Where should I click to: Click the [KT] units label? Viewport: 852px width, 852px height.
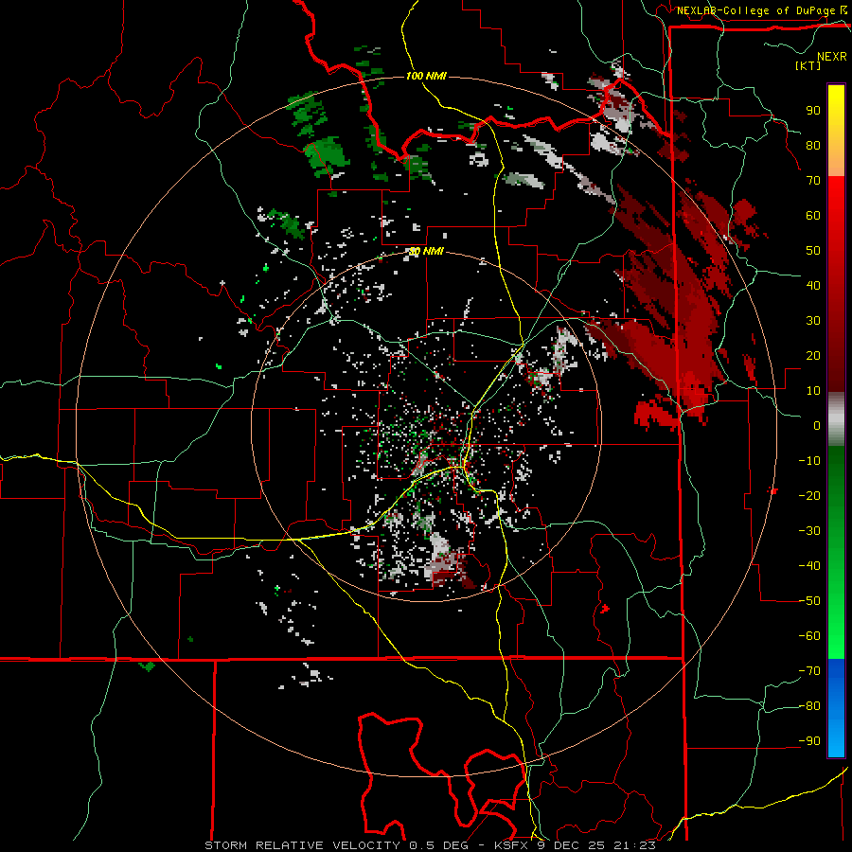[x=808, y=65]
